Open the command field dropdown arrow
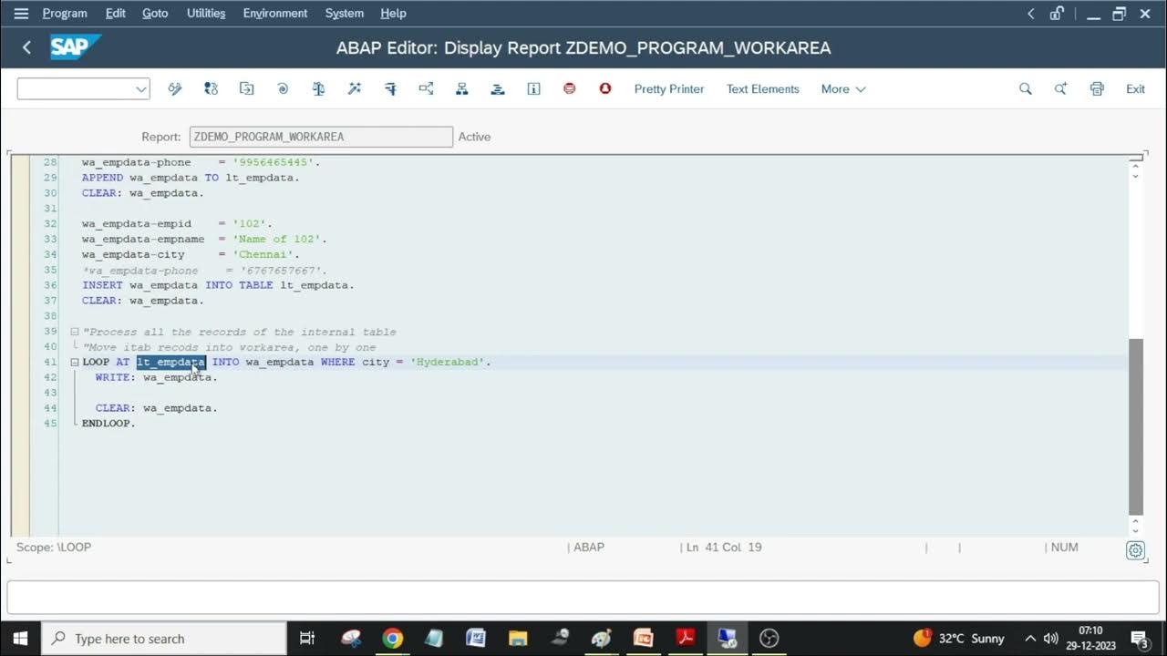The height and width of the screenshot is (656, 1167). point(141,88)
